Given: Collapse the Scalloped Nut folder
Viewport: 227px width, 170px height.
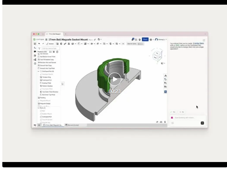Looking at the screenshot, I should (x=38, y=71).
